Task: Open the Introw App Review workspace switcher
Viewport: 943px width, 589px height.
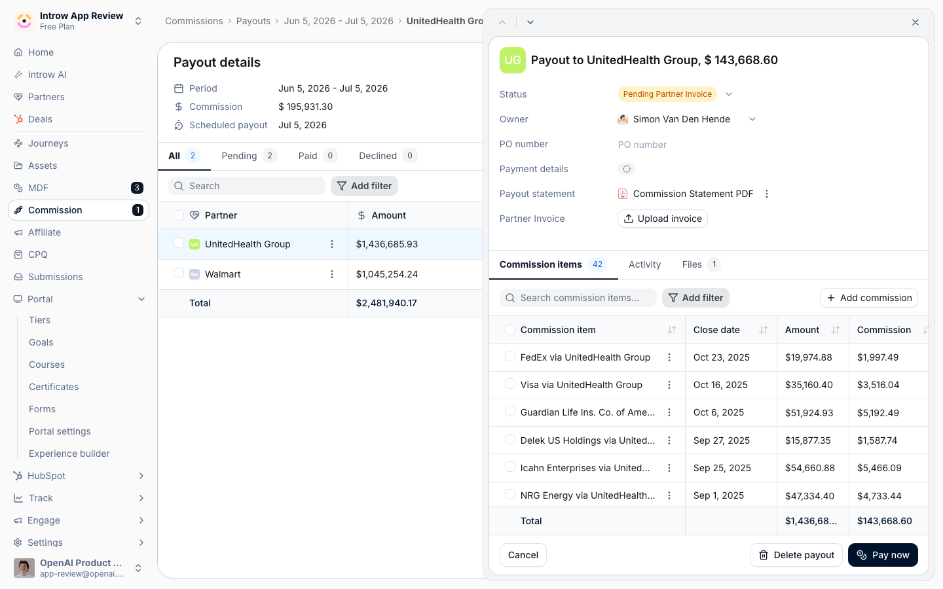Action: [79, 21]
